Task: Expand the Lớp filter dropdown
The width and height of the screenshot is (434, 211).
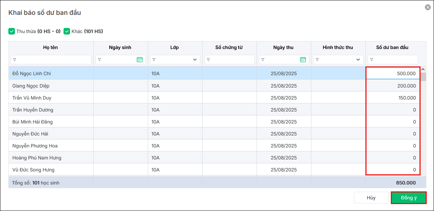Action: (195, 60)
